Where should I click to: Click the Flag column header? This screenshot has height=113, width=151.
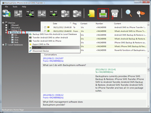pyautogui.click(x=74, y=24)
